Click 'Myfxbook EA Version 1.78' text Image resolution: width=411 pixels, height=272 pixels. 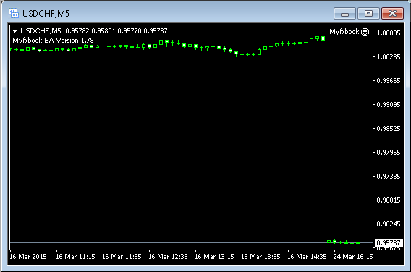54,41
